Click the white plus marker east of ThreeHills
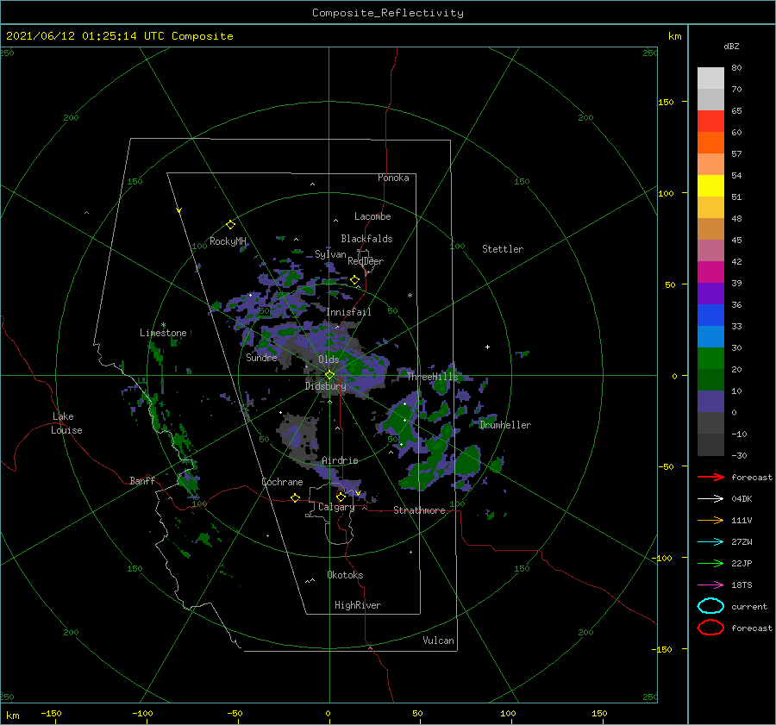 (487, 347)
